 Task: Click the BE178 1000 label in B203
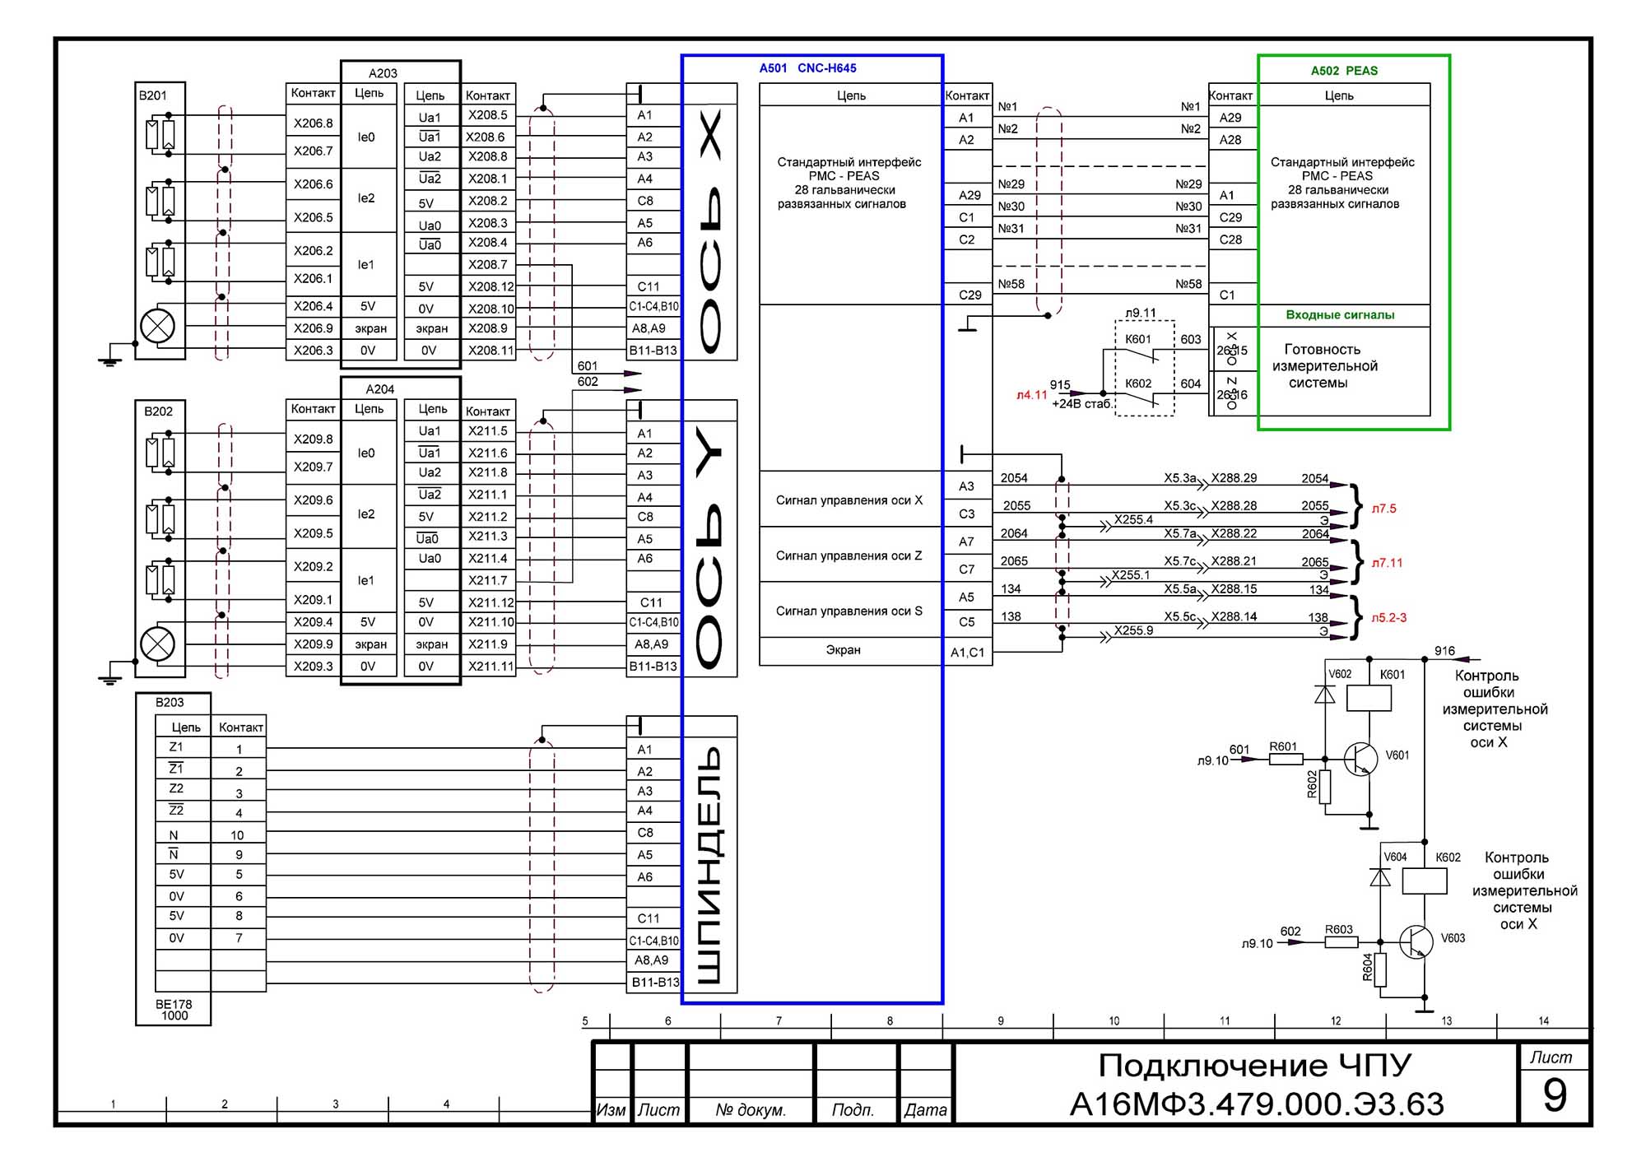(x=174, y=1010)
